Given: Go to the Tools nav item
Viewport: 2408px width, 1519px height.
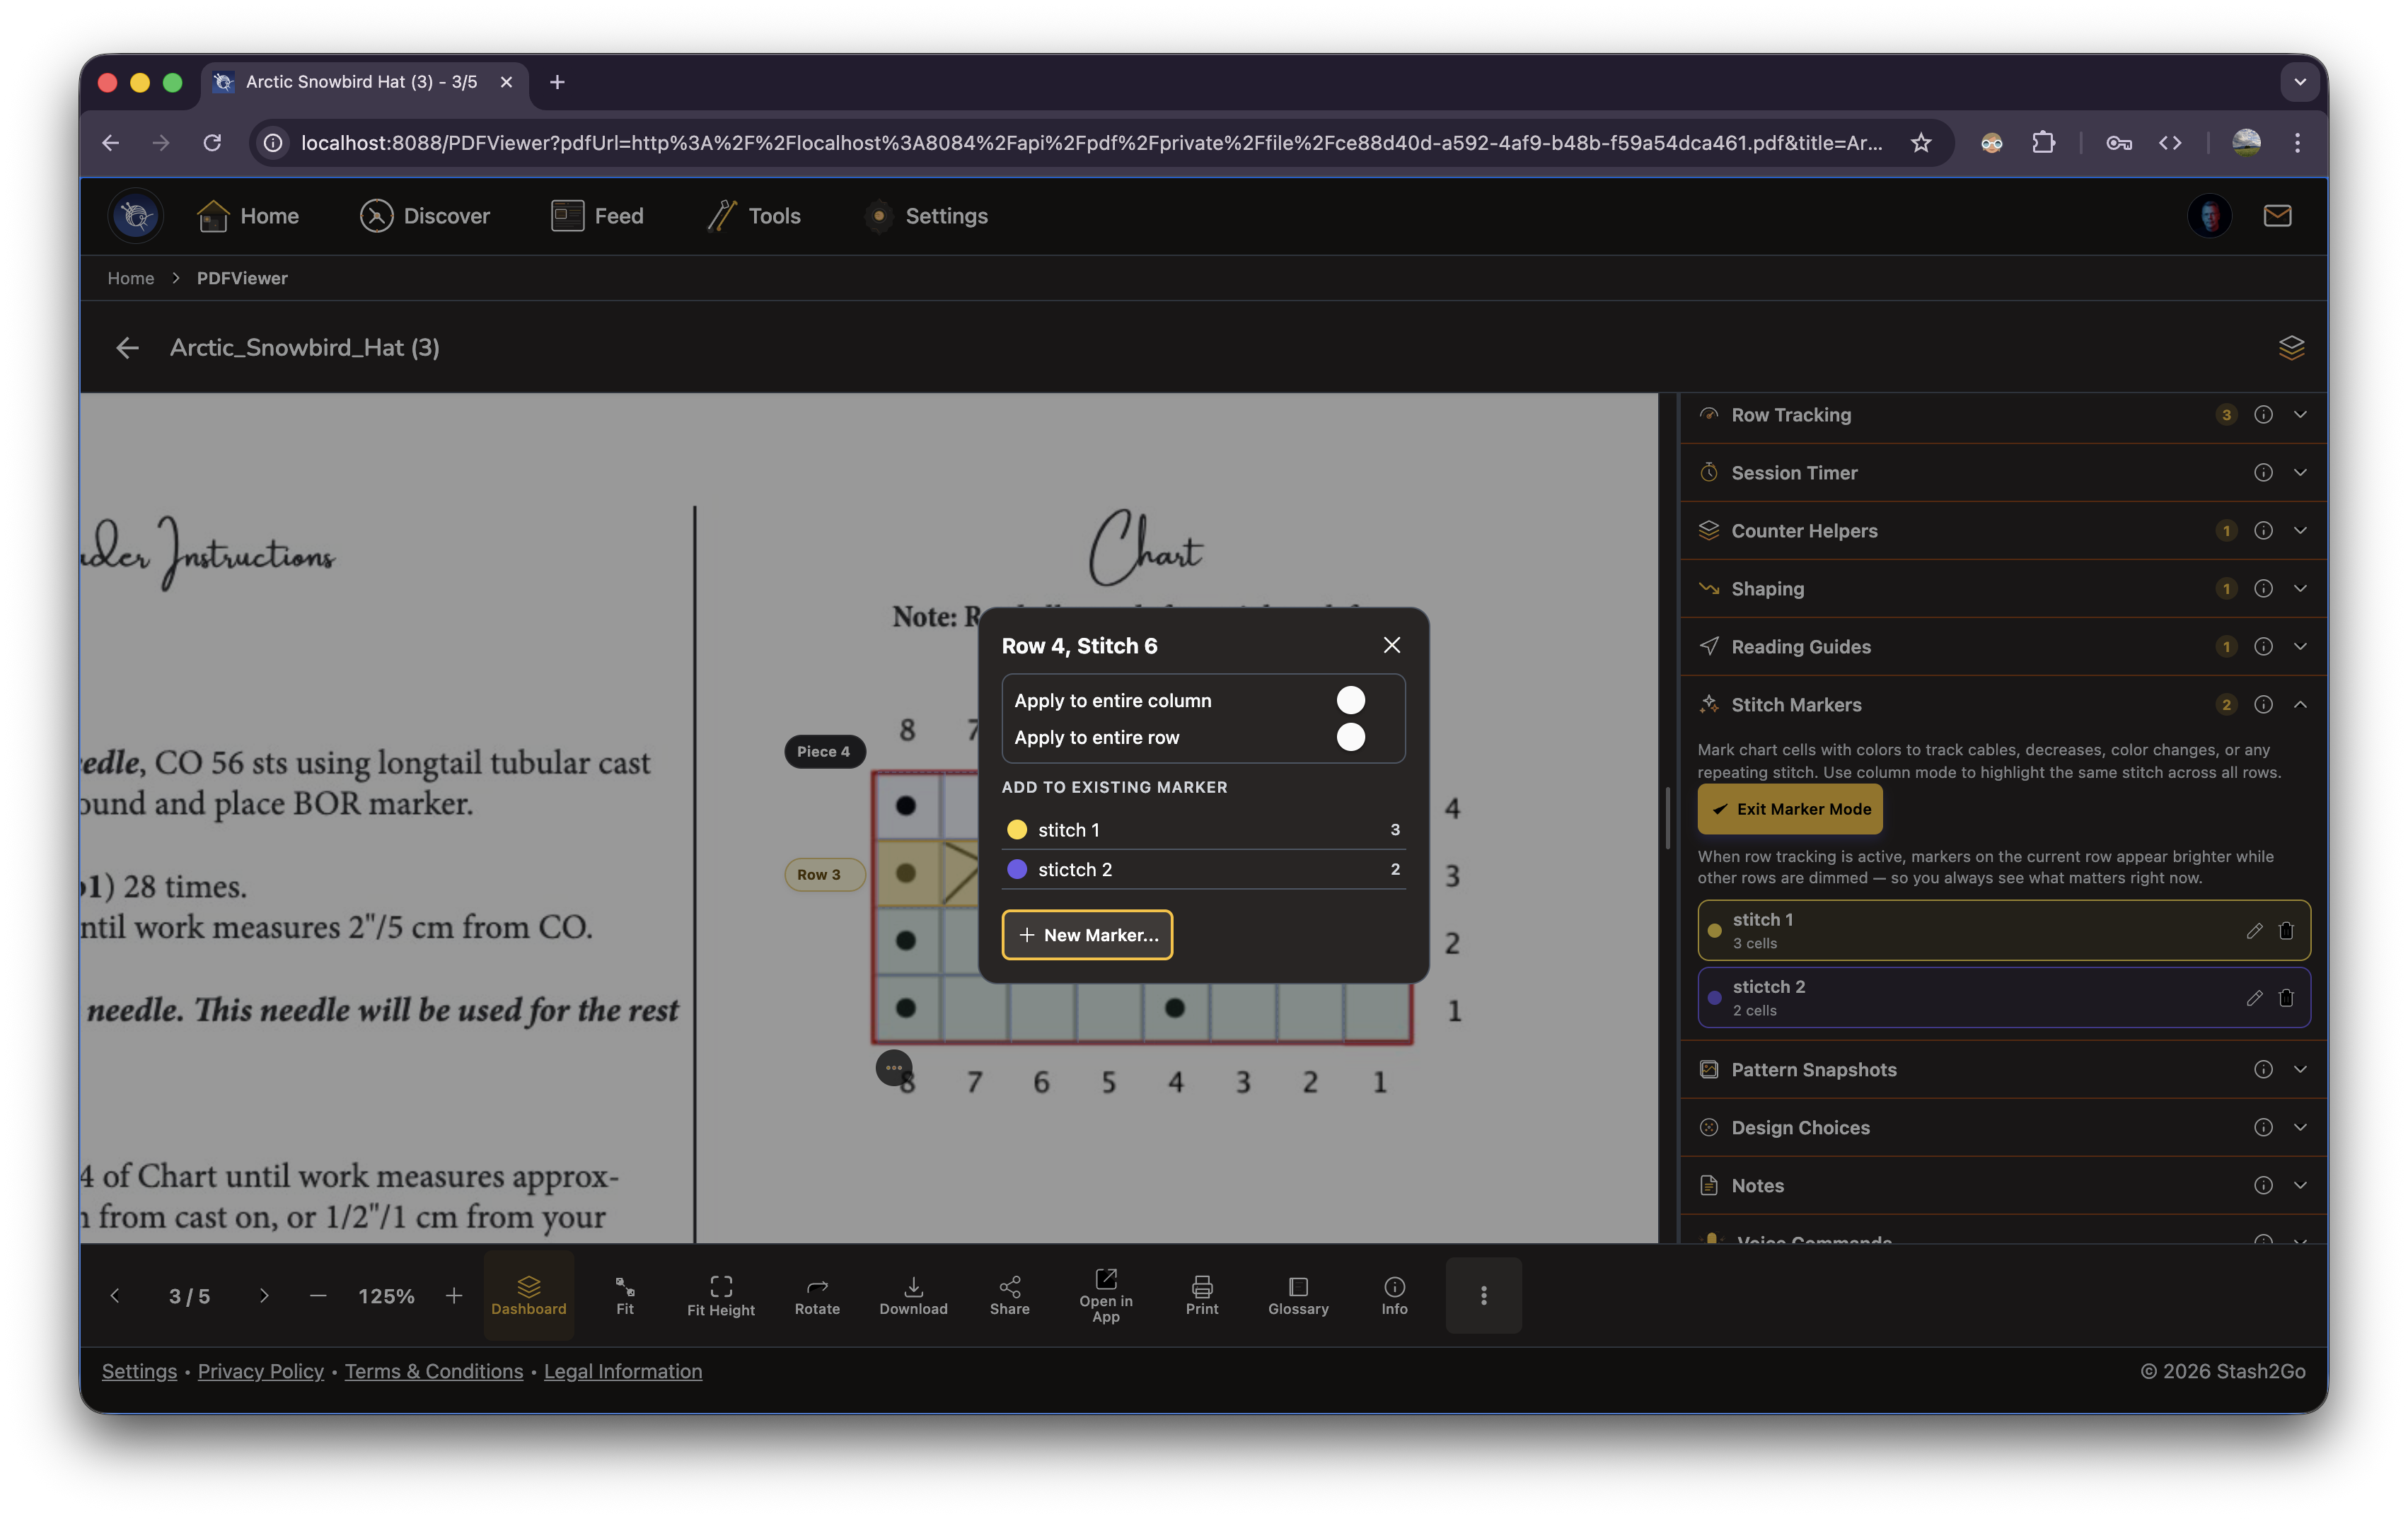Looking at the screenshot, I should [754, 216].
